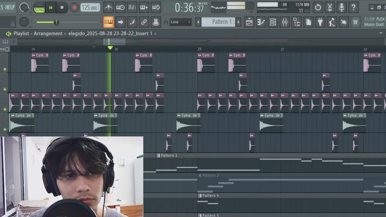Open the content library cart icon
The width and height of the screenshot is (386, 217).
(x=356, y=22)
